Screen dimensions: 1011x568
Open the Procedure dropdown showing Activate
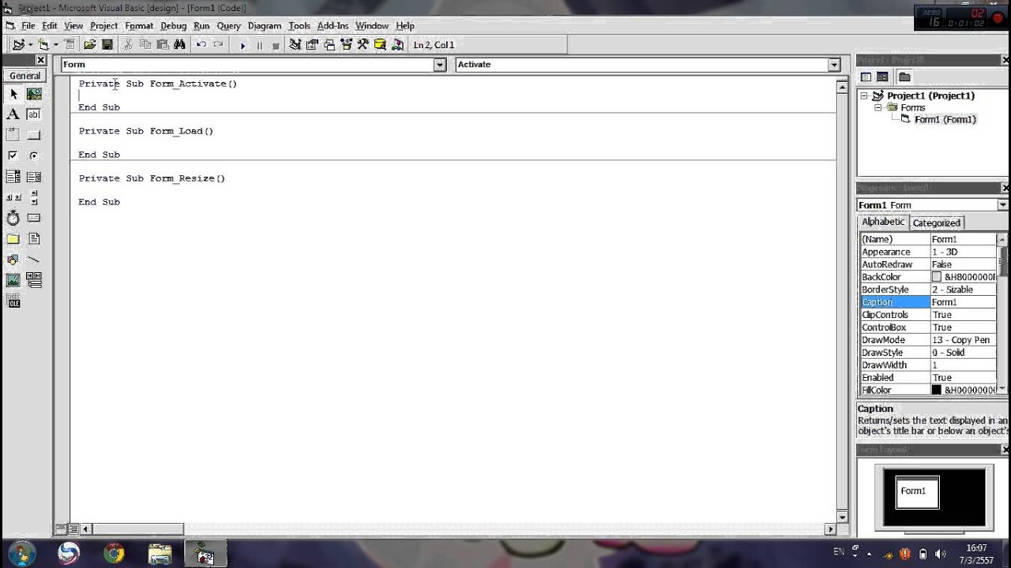(834, 65)
